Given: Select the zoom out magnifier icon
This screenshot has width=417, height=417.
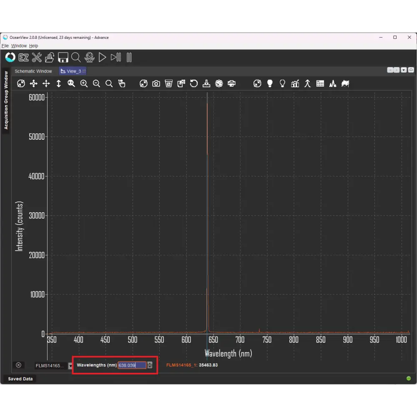Looking at the screenshot, I should (x=96, y=84).
